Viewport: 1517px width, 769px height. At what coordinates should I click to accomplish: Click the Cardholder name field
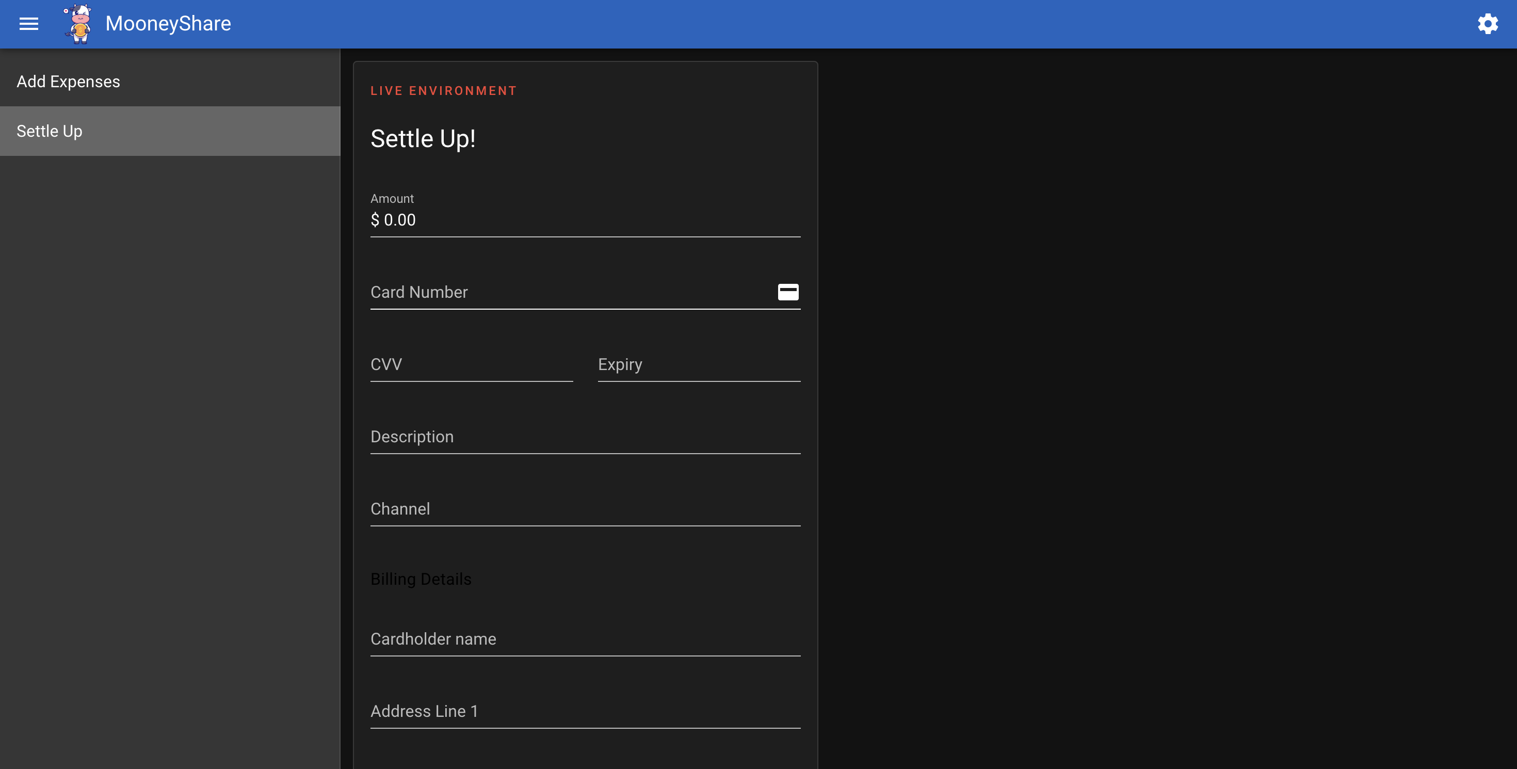[585, 639]
